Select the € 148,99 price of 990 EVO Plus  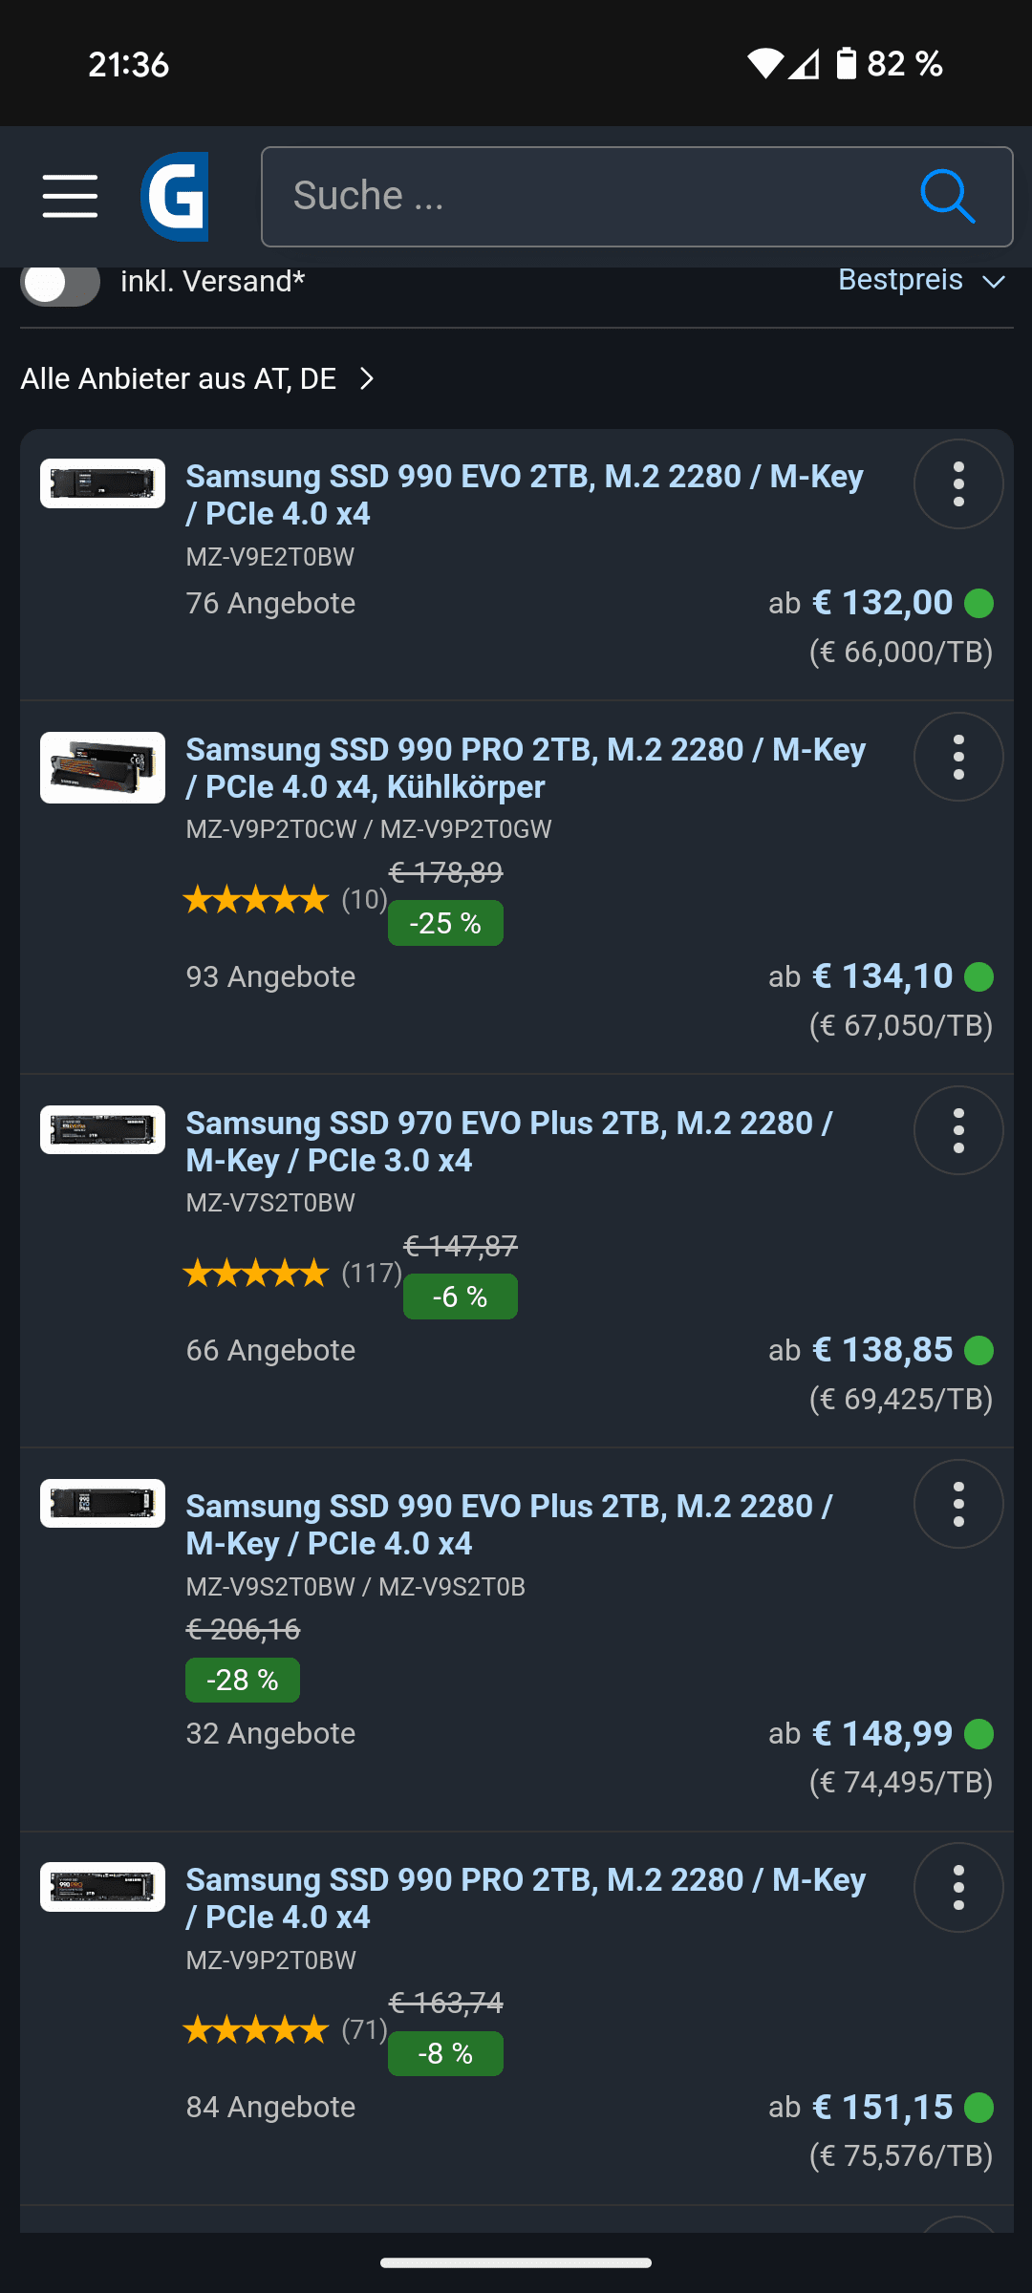(883, 1733)
